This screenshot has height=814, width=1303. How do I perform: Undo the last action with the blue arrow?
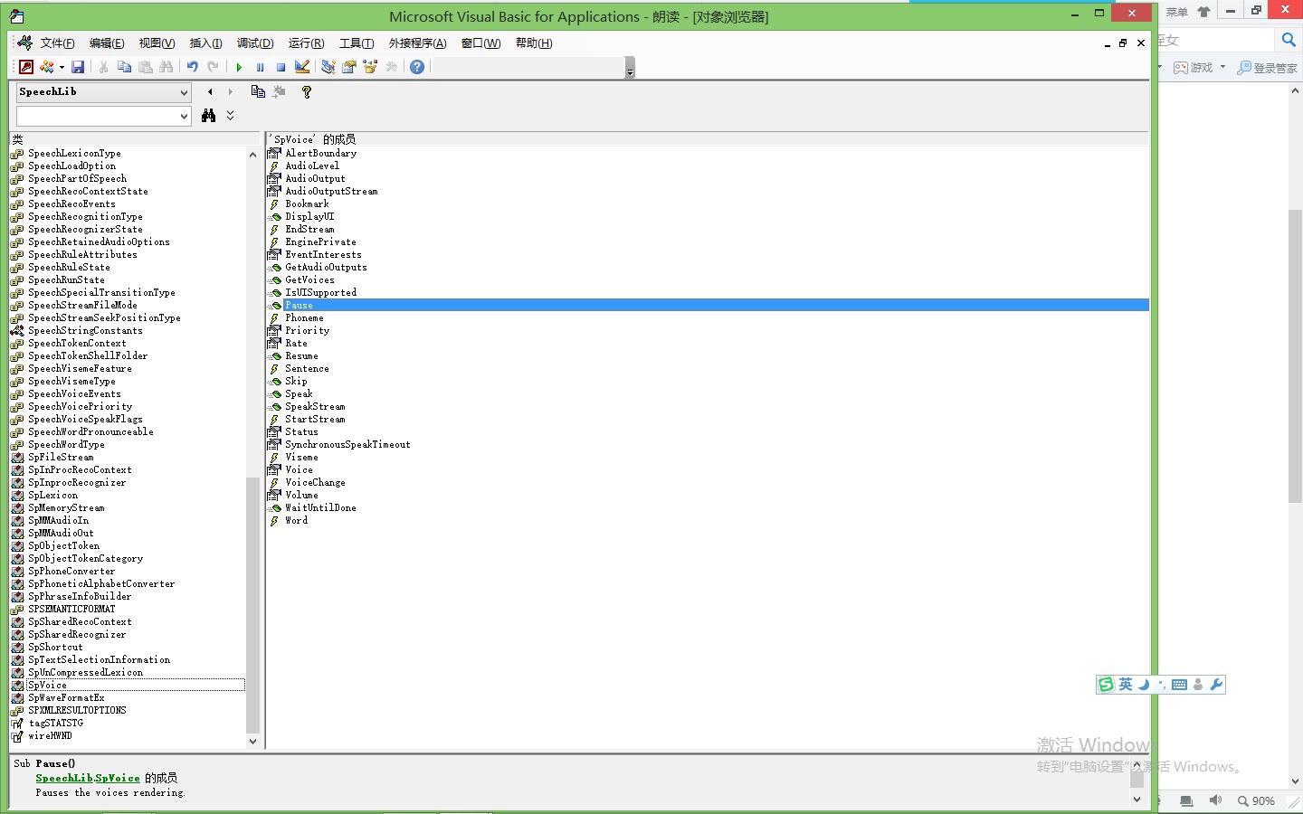(x=192, y=67)
